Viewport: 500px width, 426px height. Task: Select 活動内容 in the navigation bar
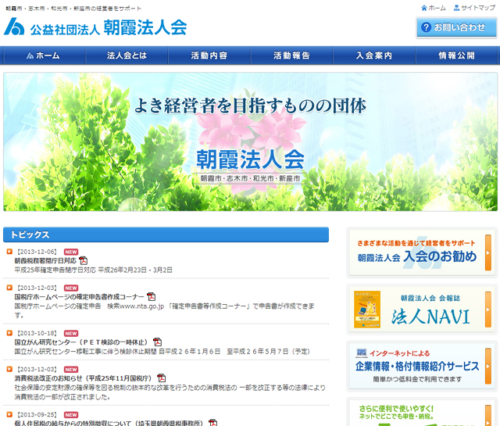209,55
